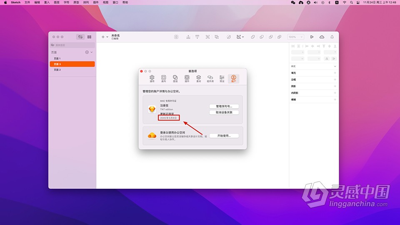The width and height of the screenshot is (400, 225).
Task: Add a 填充 fill with plus
Action: (335, 73)
